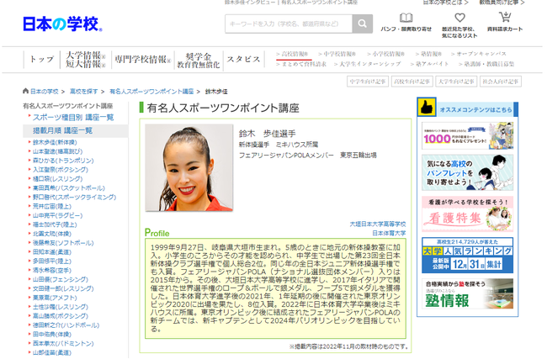Open the 奨学金 教育費無償化 menu item

tap(198, 60)
